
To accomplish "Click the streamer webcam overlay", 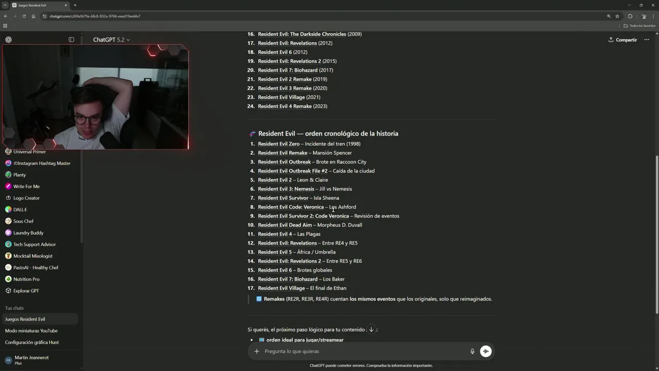I will (x=95, y=97).
